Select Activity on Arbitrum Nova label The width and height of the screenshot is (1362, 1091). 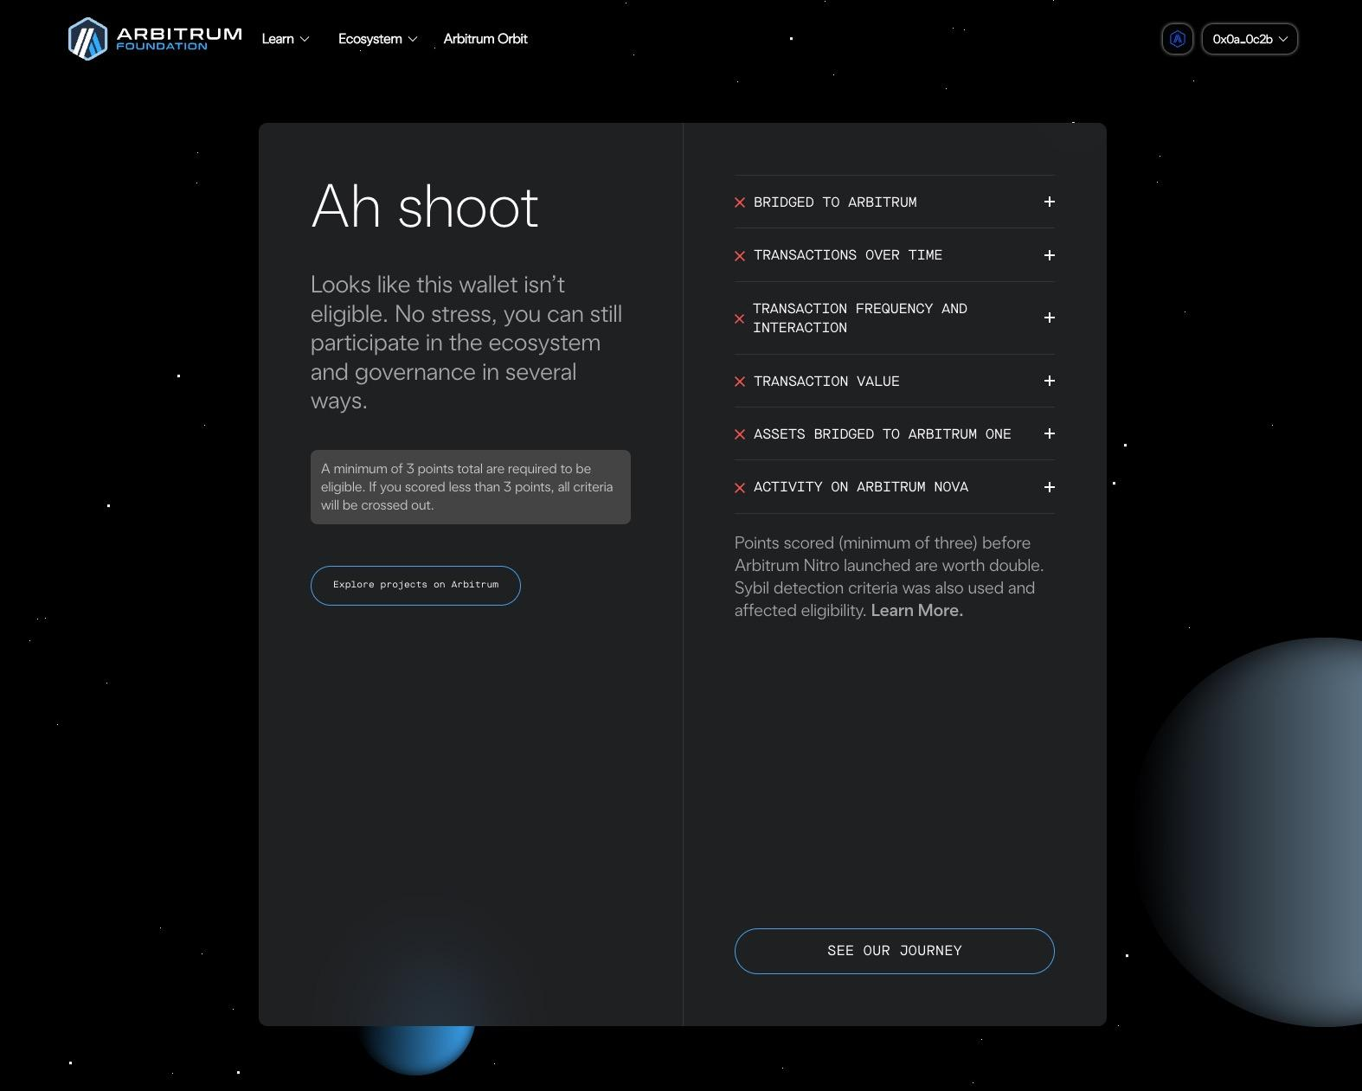tap(861, 487)
